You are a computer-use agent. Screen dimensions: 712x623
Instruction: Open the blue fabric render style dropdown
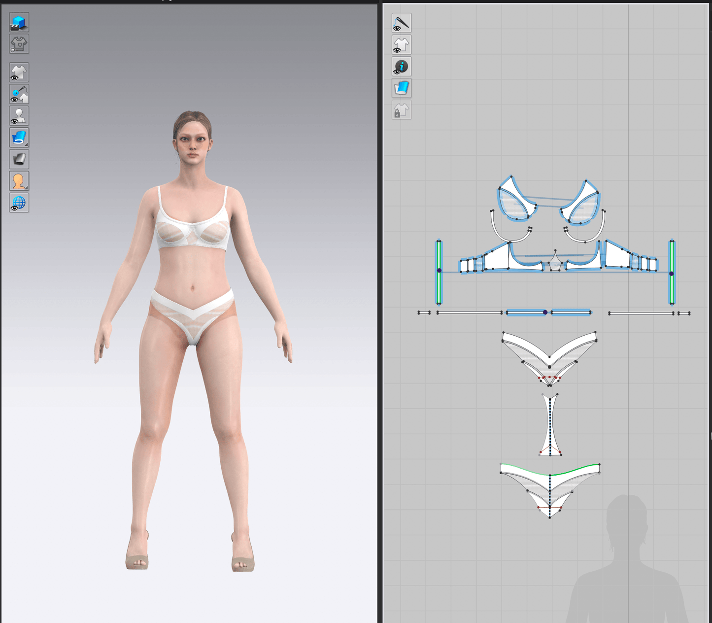[x=19, y=138]
